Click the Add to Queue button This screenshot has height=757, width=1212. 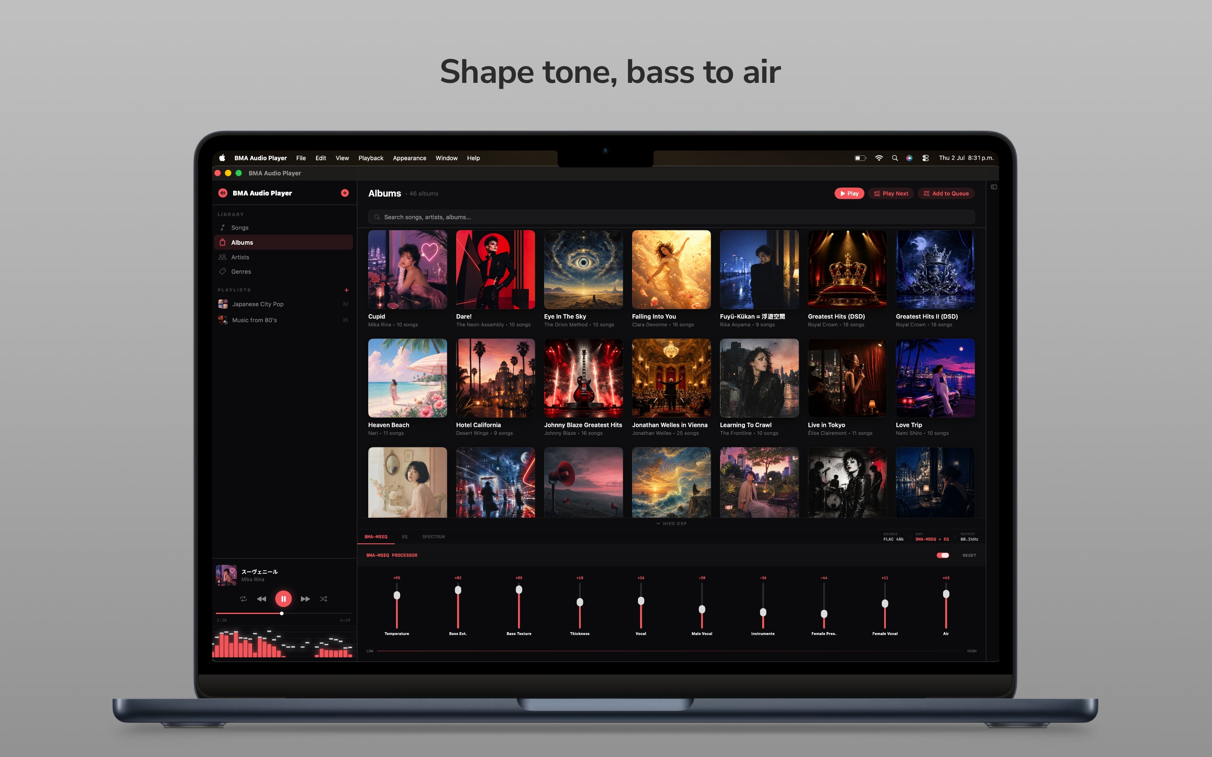[x=946, y=193]
